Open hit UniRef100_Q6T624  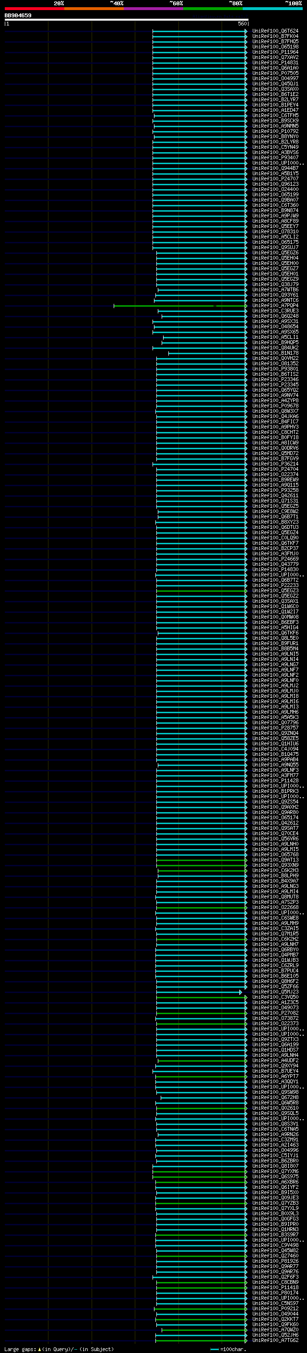point(275,31)
